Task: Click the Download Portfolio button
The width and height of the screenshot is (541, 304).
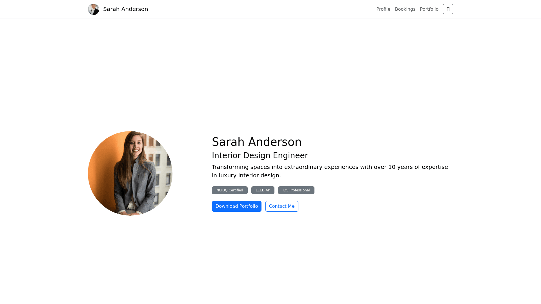Action: point(236,206)
